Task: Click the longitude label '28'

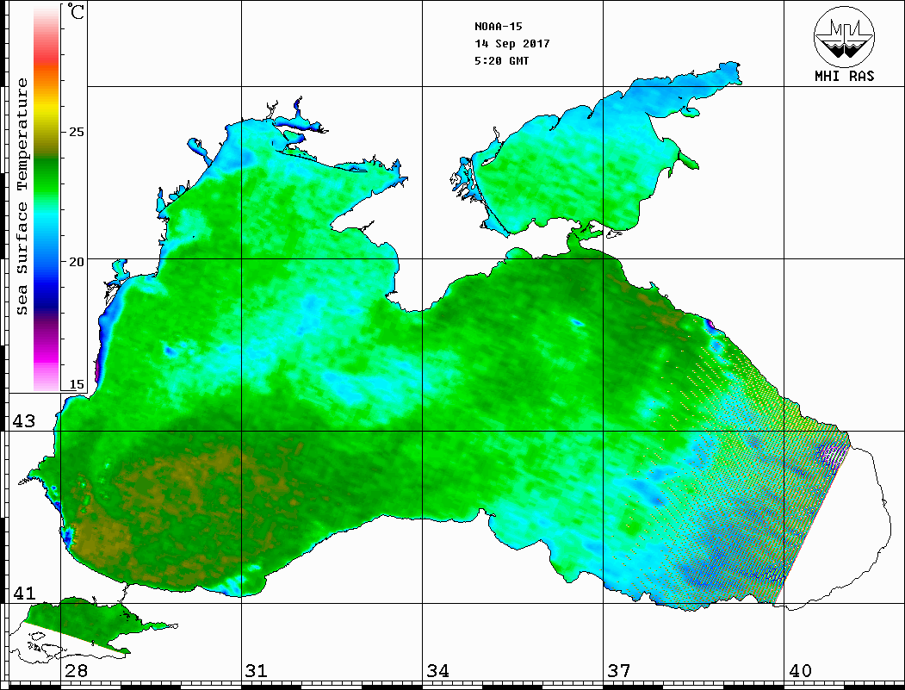Action: [76, 670]
